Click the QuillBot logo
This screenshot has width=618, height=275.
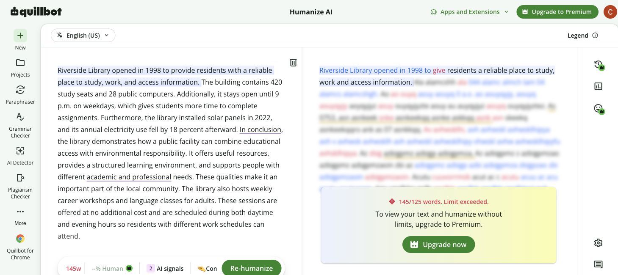coord(36,12)
